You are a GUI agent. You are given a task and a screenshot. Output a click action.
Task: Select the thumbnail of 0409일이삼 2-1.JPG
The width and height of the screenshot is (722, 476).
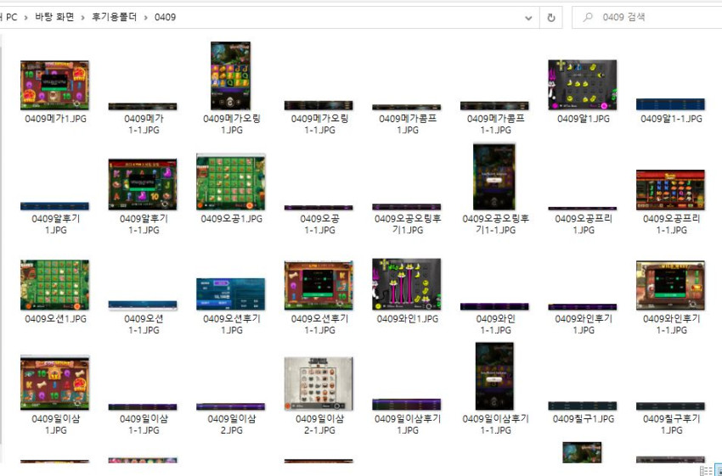coord(319,384)
